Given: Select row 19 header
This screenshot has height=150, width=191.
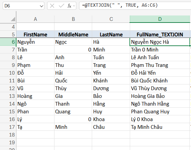Looking at the screenshot, I should [x=8, y=143].
